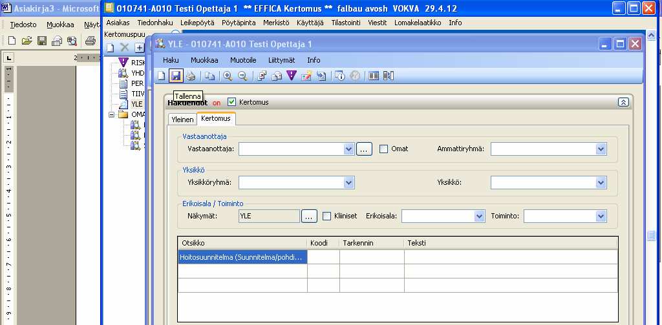662x325 pixels.
Task: Click the browse button next to Näkymät
Action: point(309,216)
